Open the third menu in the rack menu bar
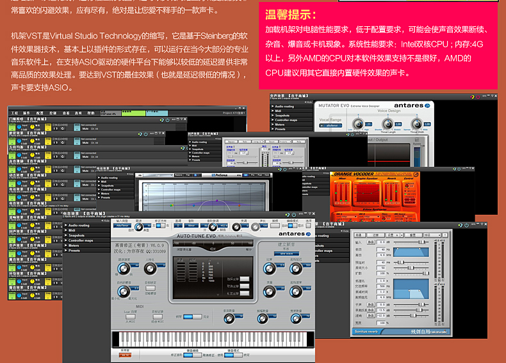The image size is (506, 363). click(x=40, y=113)
